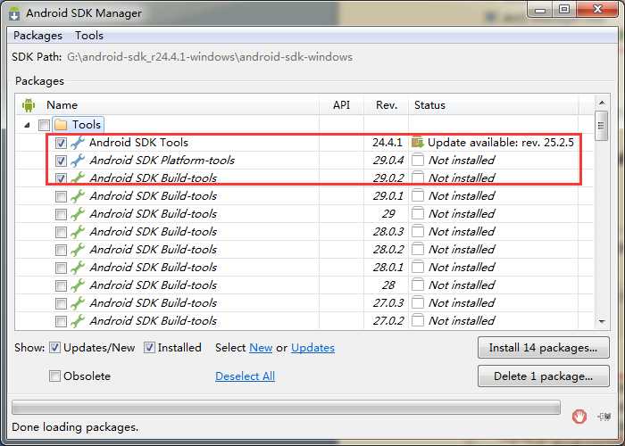Click the red stop loading icon

(579, 417)
